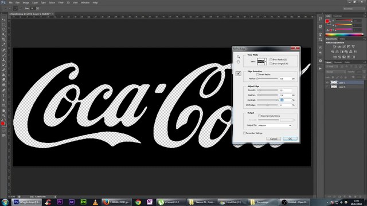
Task: Click the Radius value input field
Action: [286, 79]
